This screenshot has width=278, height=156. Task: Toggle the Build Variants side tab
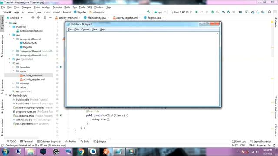tap(2, 127)
